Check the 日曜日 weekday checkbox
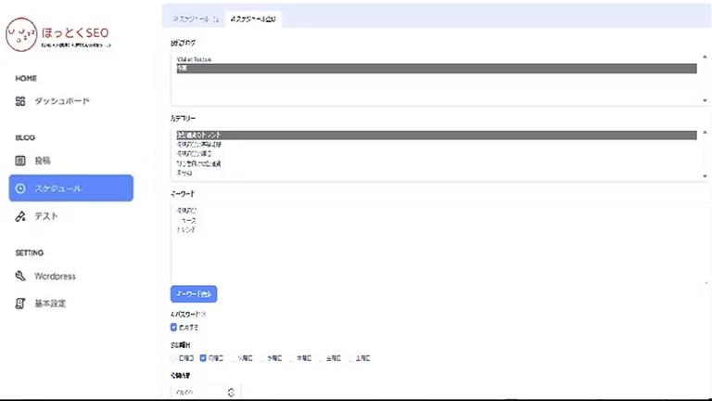Viewport: 712px width, 401px height. (174, 357)
